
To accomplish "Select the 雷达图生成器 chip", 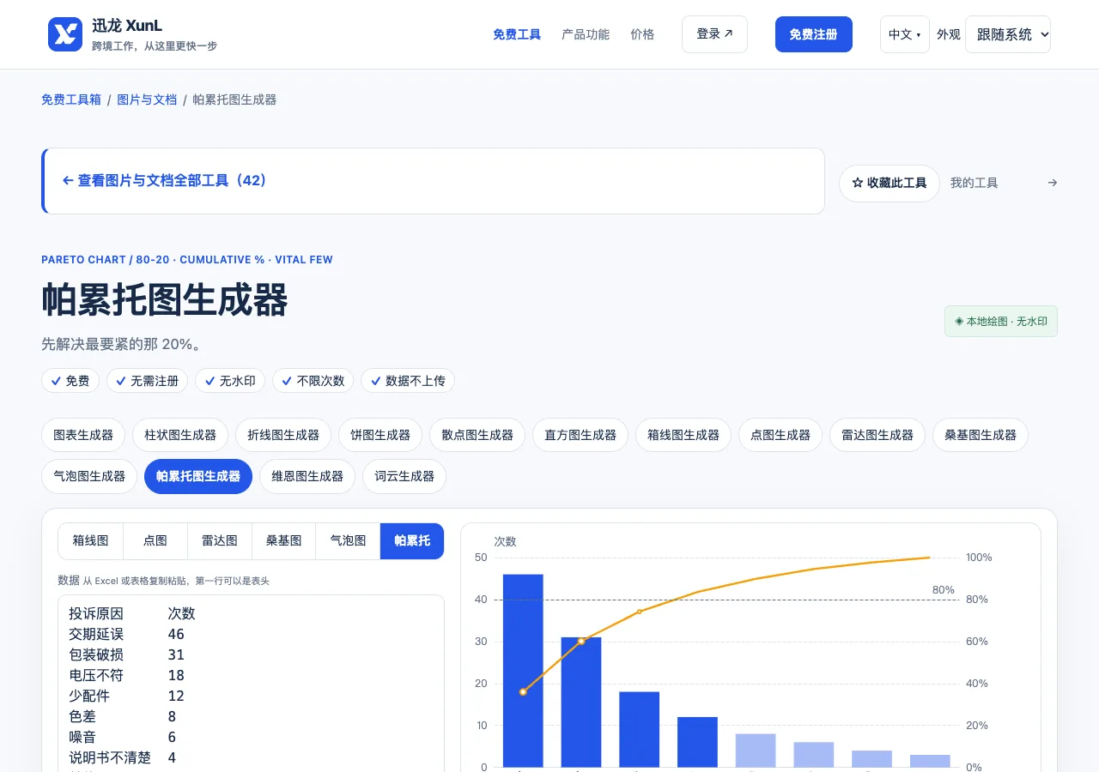I will (877, 435).
